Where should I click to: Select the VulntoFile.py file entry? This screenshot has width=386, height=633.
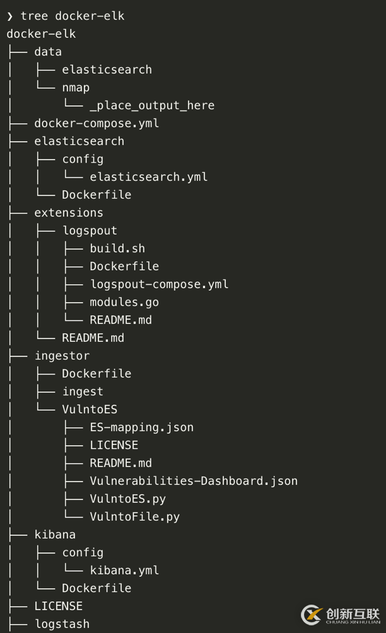(134, 517)
